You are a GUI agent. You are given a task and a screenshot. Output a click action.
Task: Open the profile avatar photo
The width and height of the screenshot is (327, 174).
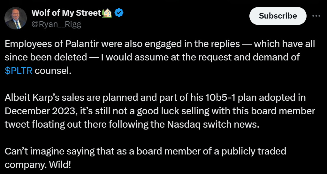(16, 18)
